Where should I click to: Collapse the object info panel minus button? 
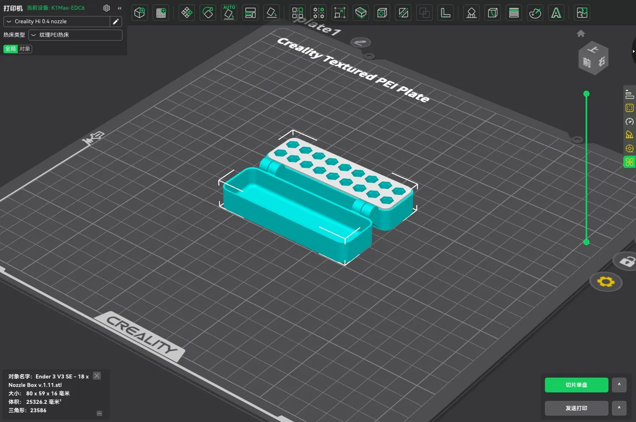[99, 413]
